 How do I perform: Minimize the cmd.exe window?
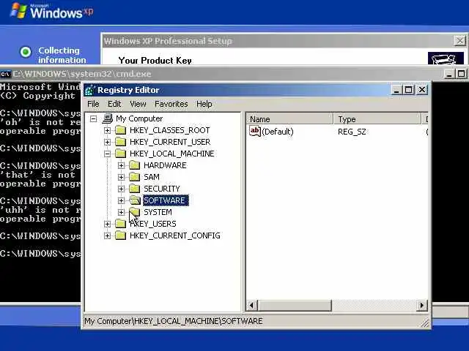pyautogui.click(x=448, y=74)
